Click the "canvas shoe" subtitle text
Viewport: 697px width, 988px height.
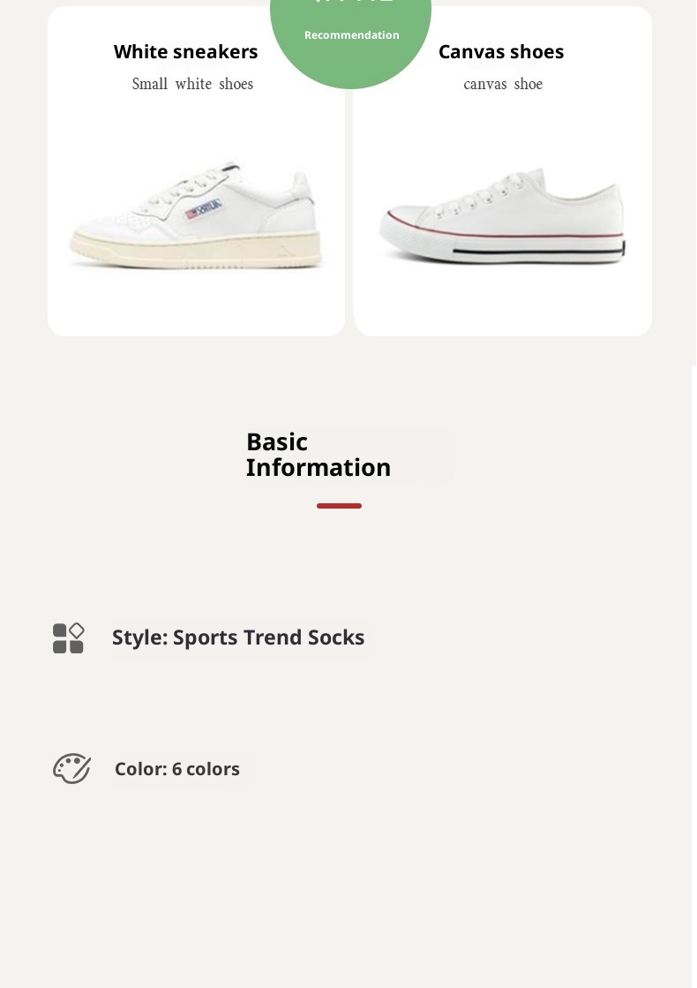(x=503, y=84)
